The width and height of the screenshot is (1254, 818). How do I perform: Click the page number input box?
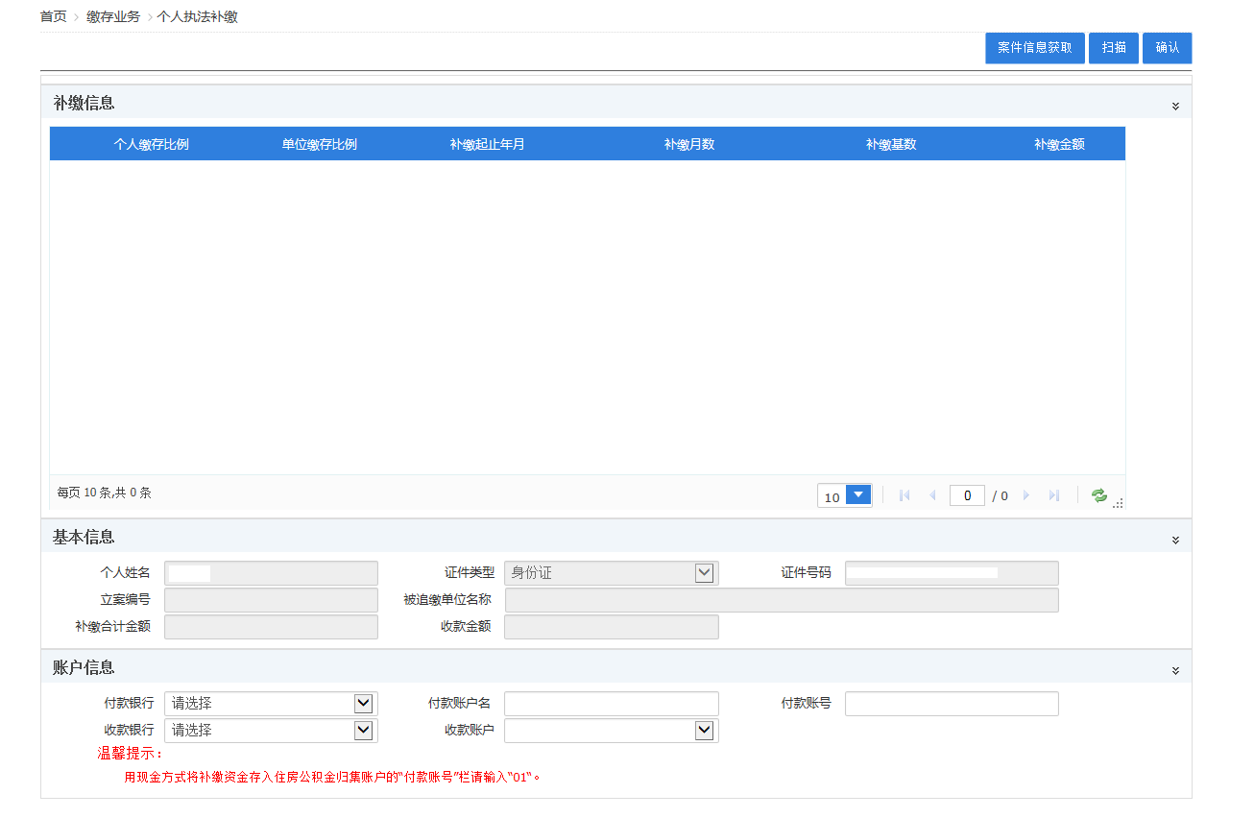(967, 495)
